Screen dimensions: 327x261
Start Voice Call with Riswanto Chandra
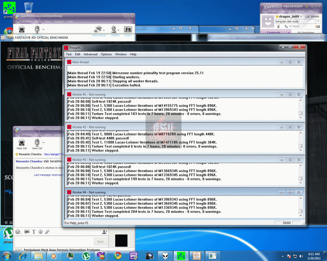click(37, 144)
